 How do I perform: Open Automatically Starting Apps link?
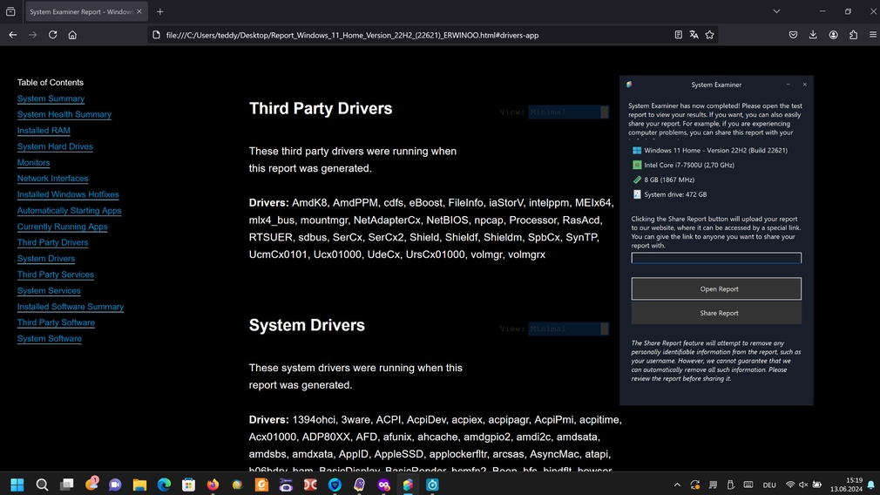click(x=69, y=210)
